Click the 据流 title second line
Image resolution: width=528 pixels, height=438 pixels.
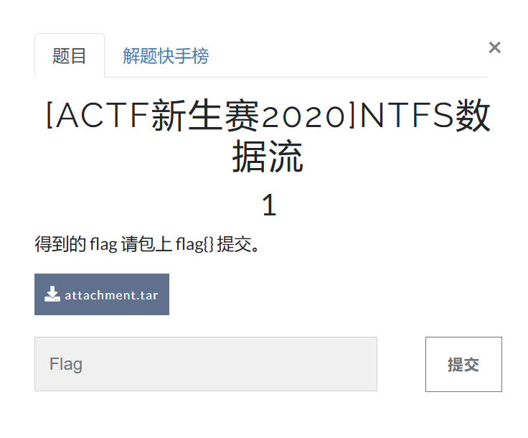click(268, 157)
